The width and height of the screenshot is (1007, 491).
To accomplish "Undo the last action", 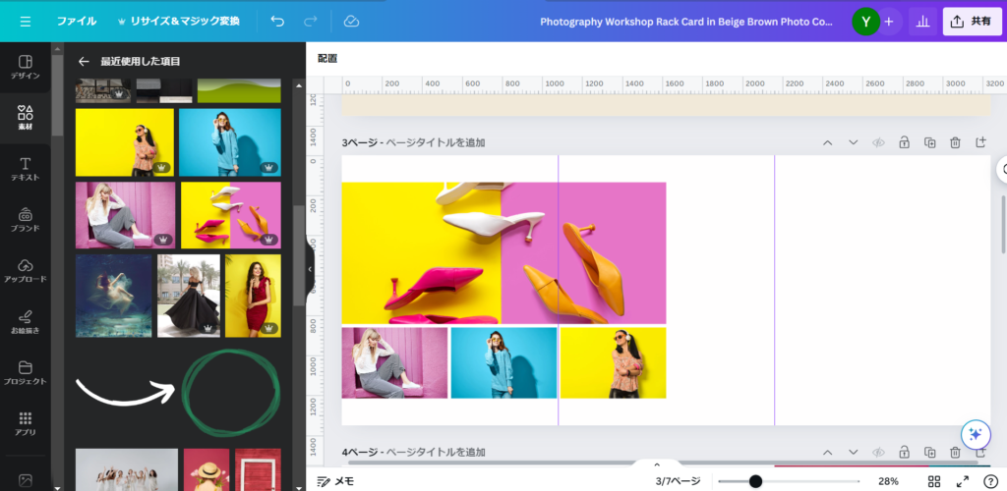I will pyautogui.click(x=277, y=22).
